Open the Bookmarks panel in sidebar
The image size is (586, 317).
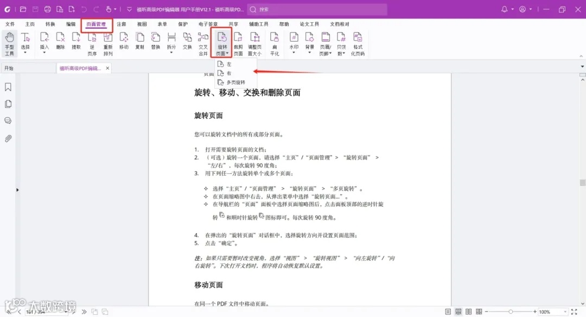click(8, 87)
